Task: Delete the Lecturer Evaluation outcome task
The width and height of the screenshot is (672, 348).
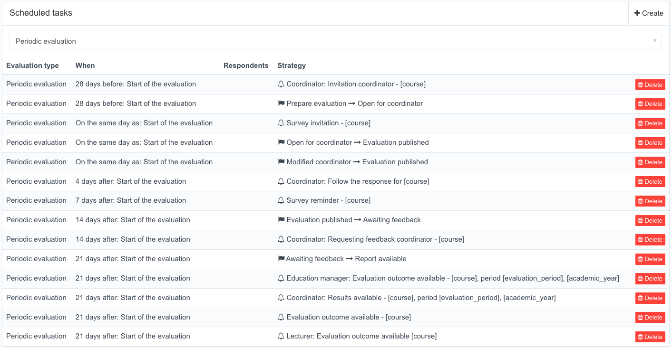Action: [650, 337]
